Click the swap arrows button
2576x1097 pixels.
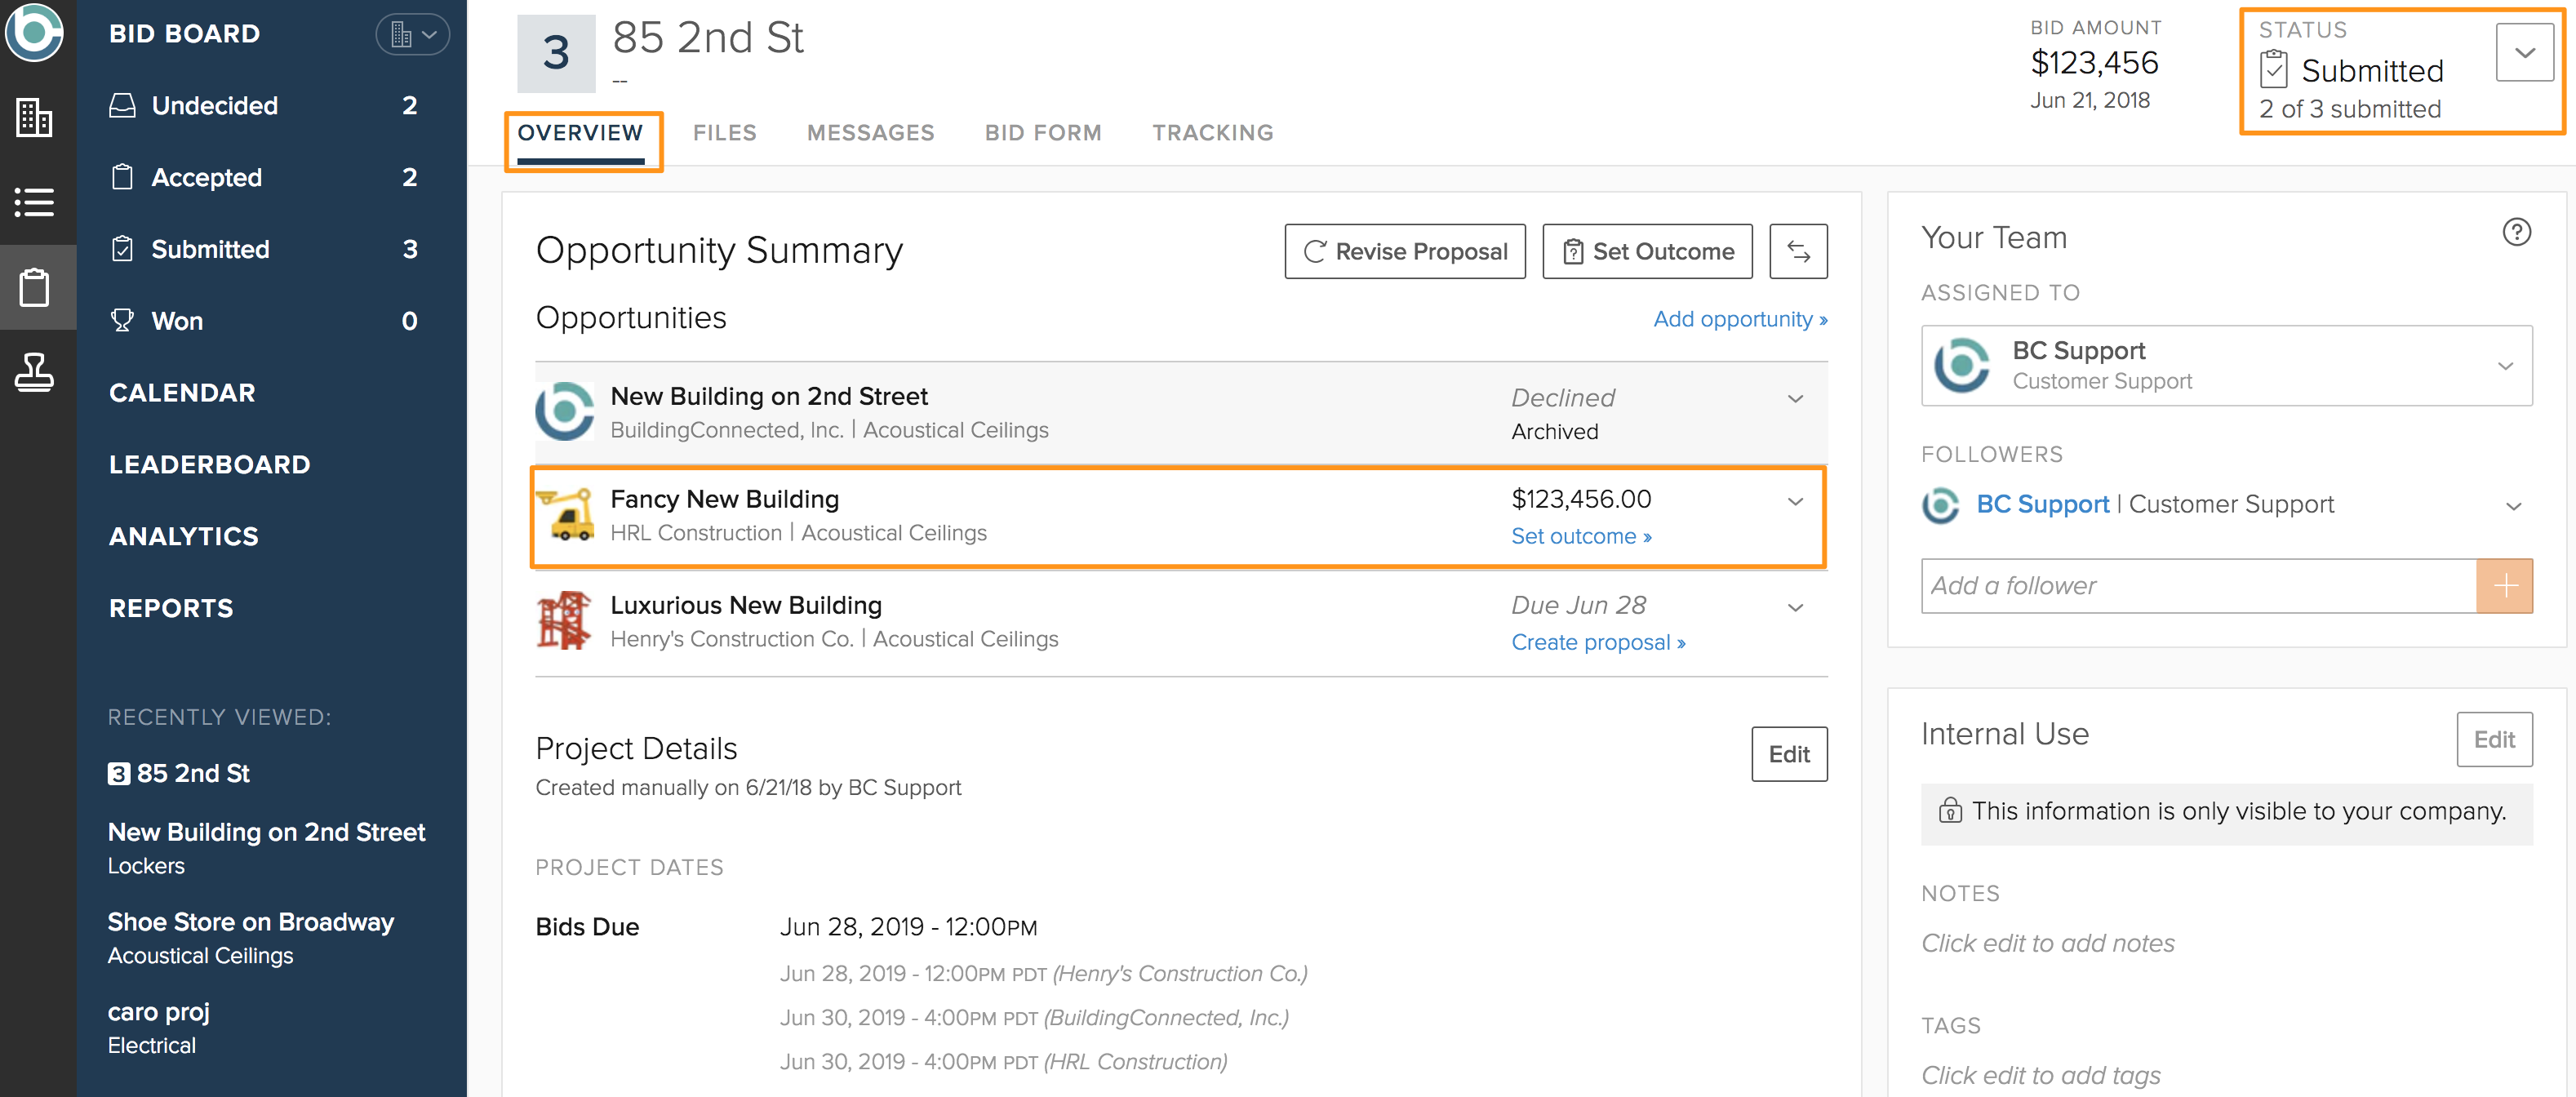(1797, 251)
